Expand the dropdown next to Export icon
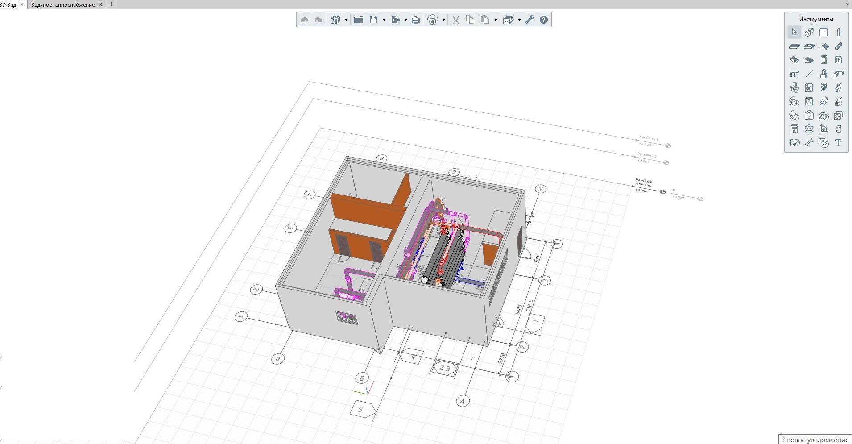Image resolution: width=852 pixels, height=444 pixels. [x=405, y=20]
